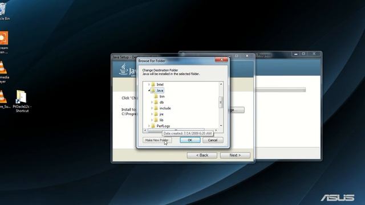Select the Java folder name
The image size is (365, 205).
[x=160, y=91]
